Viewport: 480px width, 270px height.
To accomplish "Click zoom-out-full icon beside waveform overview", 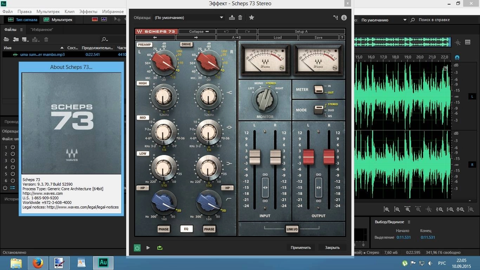I will (458, 43).
